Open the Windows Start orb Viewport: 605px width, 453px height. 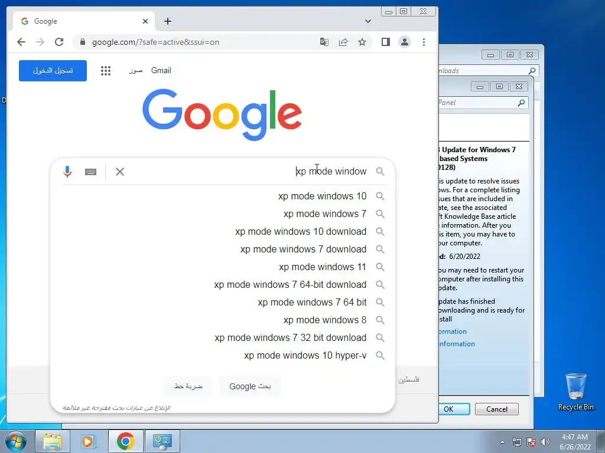16,441
